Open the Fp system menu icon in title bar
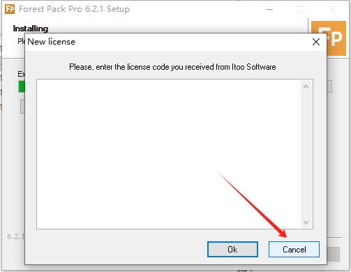351x272 pixels. 10,9
